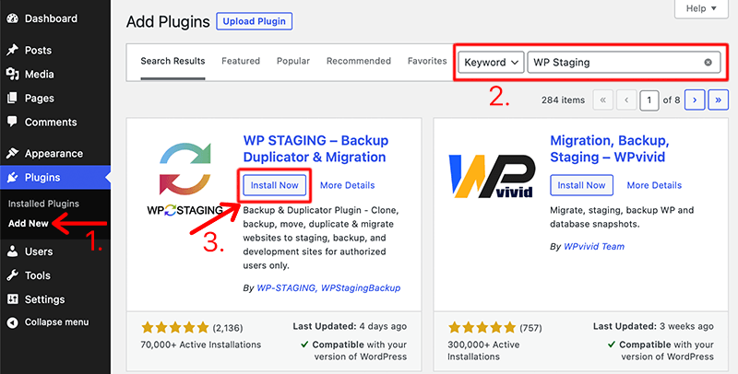Image resolution: width=738 pixels, height=374 pixels.
Task: Switch to the Search Results tab
Action: (173, 61)
